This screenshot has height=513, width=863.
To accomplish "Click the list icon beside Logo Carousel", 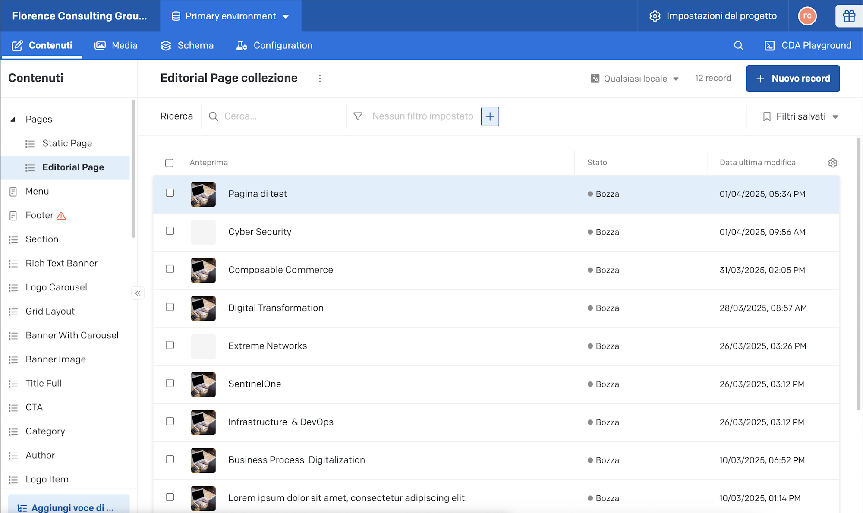I will (13, 288).
